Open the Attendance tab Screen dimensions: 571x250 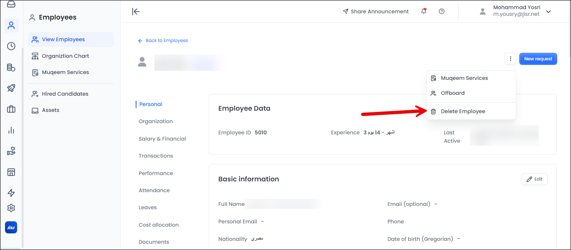tap(154, 190)
